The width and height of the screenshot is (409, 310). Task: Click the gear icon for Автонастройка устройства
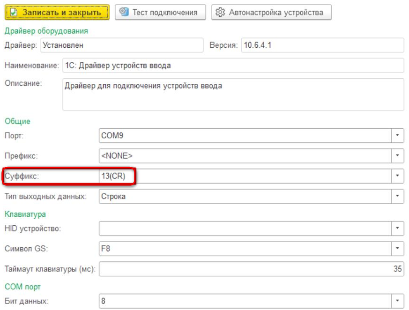[x=220, y=12]
